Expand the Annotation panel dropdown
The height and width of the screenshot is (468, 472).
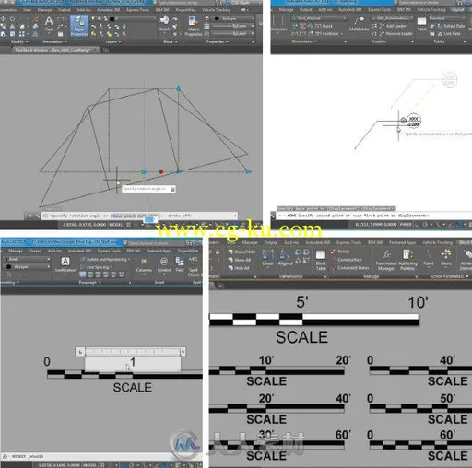[x=54, y=41]
